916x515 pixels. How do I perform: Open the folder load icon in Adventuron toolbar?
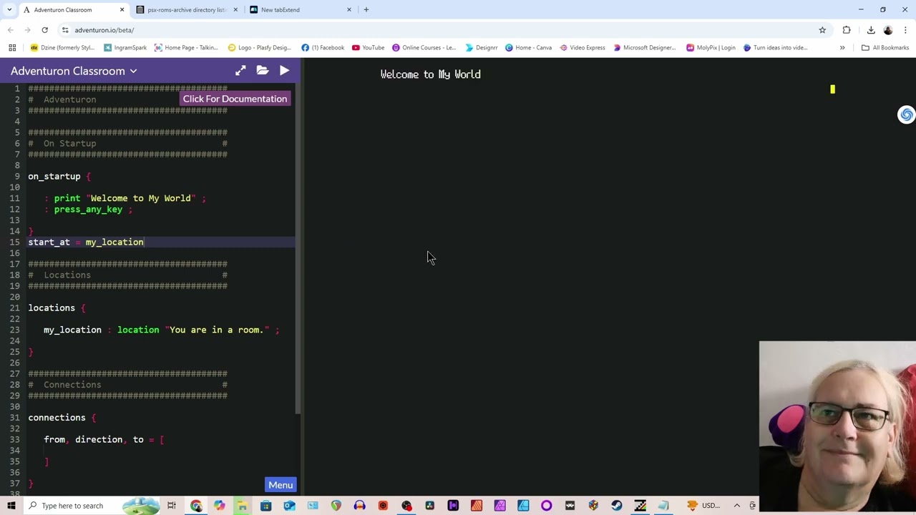coord(263,71)
